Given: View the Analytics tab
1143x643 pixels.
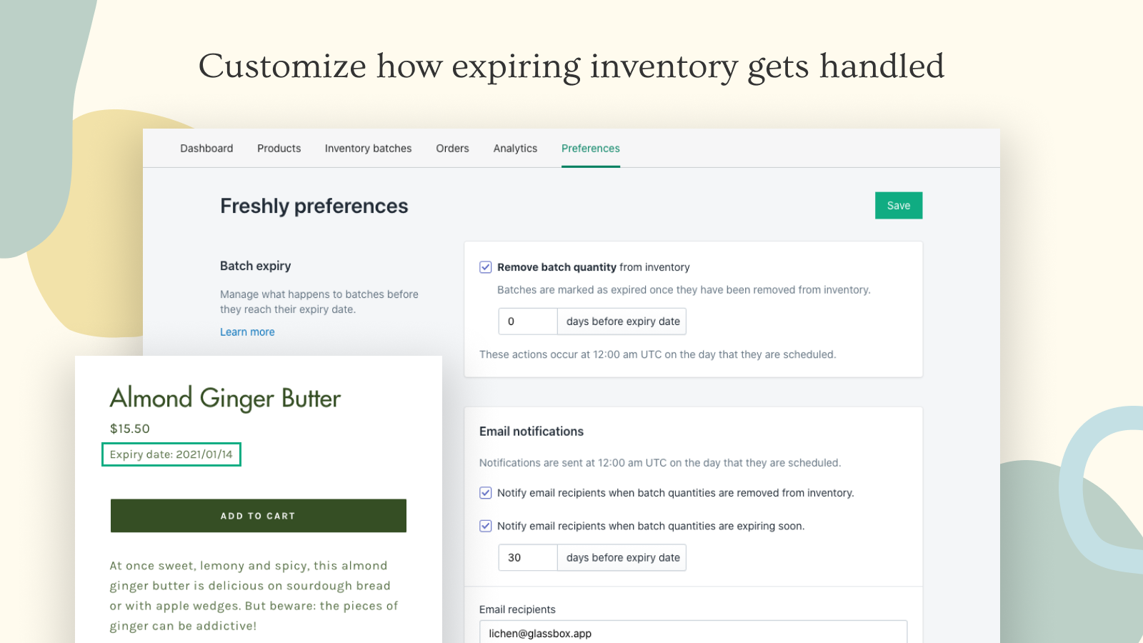Looking at the screenshot, I should pyautogui.click(x=515, y=148).
